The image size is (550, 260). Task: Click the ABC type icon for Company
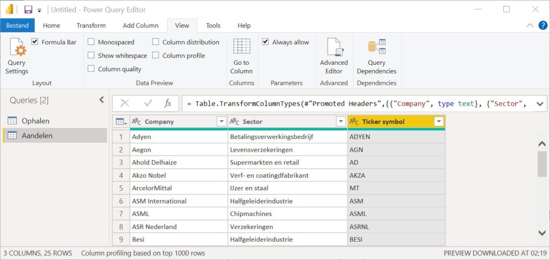click(136, 122)
